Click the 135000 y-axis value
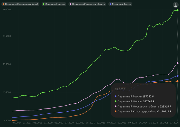This screenshot has height=127, width=180. [7, 92]
